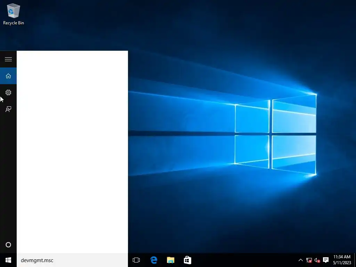Click the muted volume tray icon
This screenshot has height=267, width=356.
[x=317, y=260]
